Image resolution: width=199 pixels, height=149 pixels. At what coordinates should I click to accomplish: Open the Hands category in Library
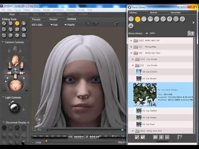coord(157,19)
